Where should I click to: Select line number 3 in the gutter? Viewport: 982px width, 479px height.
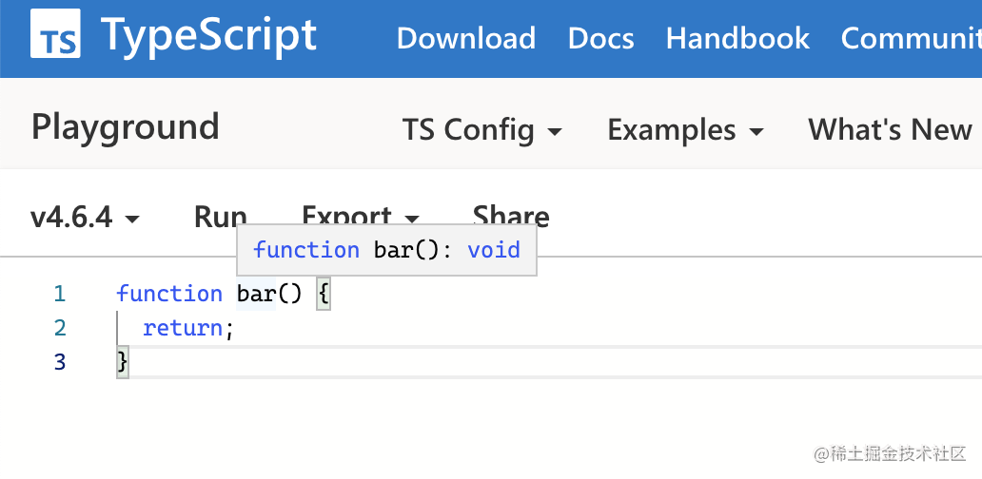coord(60,362)
